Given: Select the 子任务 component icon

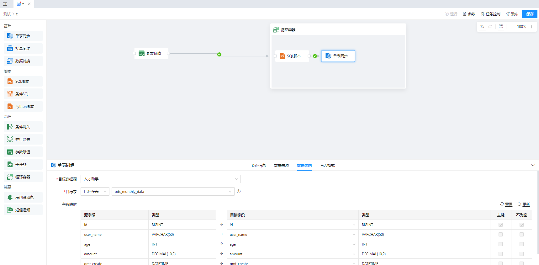Looking at the screenshot, I should point(10,164).
